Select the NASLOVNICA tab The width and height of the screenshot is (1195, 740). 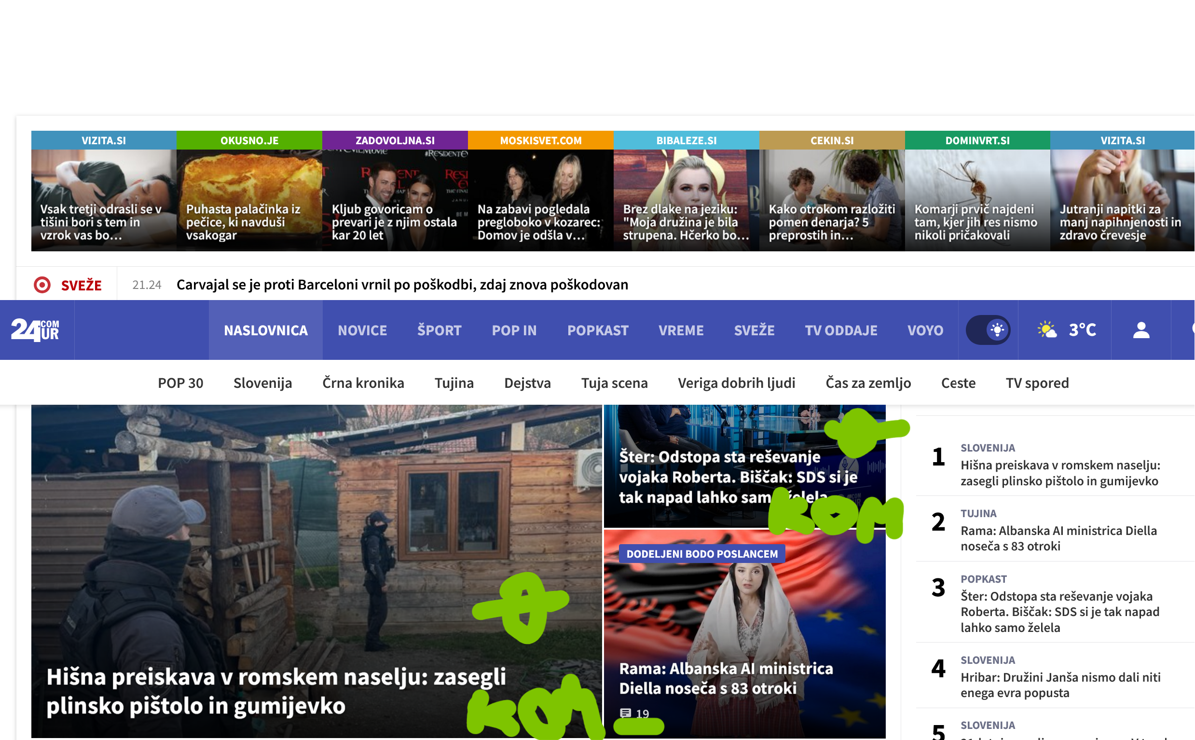266,330
